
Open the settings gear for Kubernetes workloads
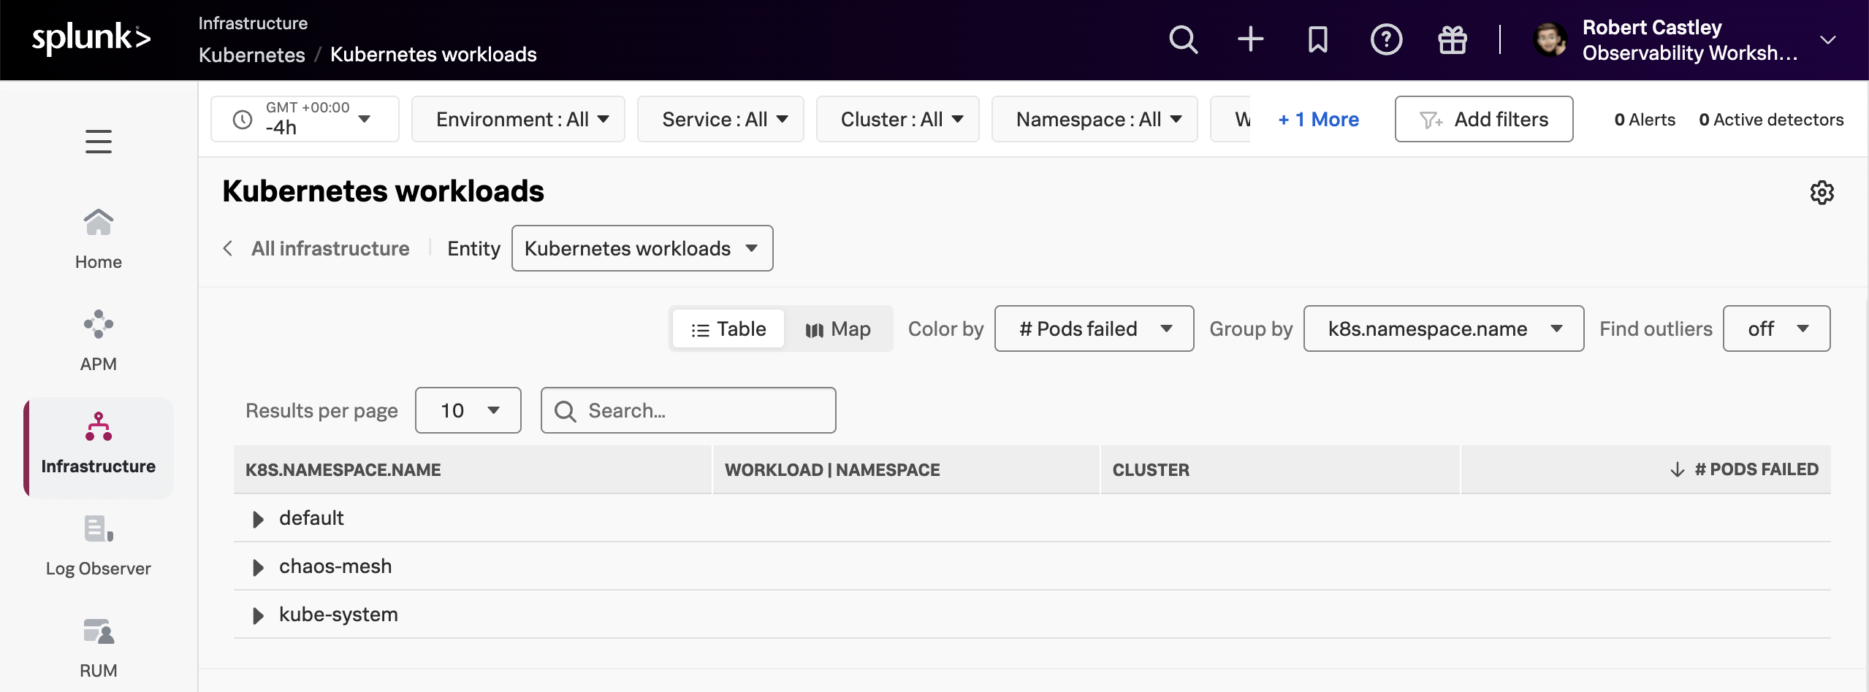1822,193
